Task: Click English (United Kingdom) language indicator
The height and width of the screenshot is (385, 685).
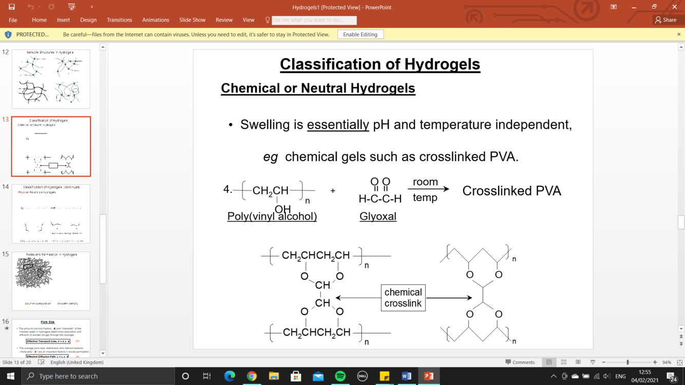Action: [x=77, y=362]
